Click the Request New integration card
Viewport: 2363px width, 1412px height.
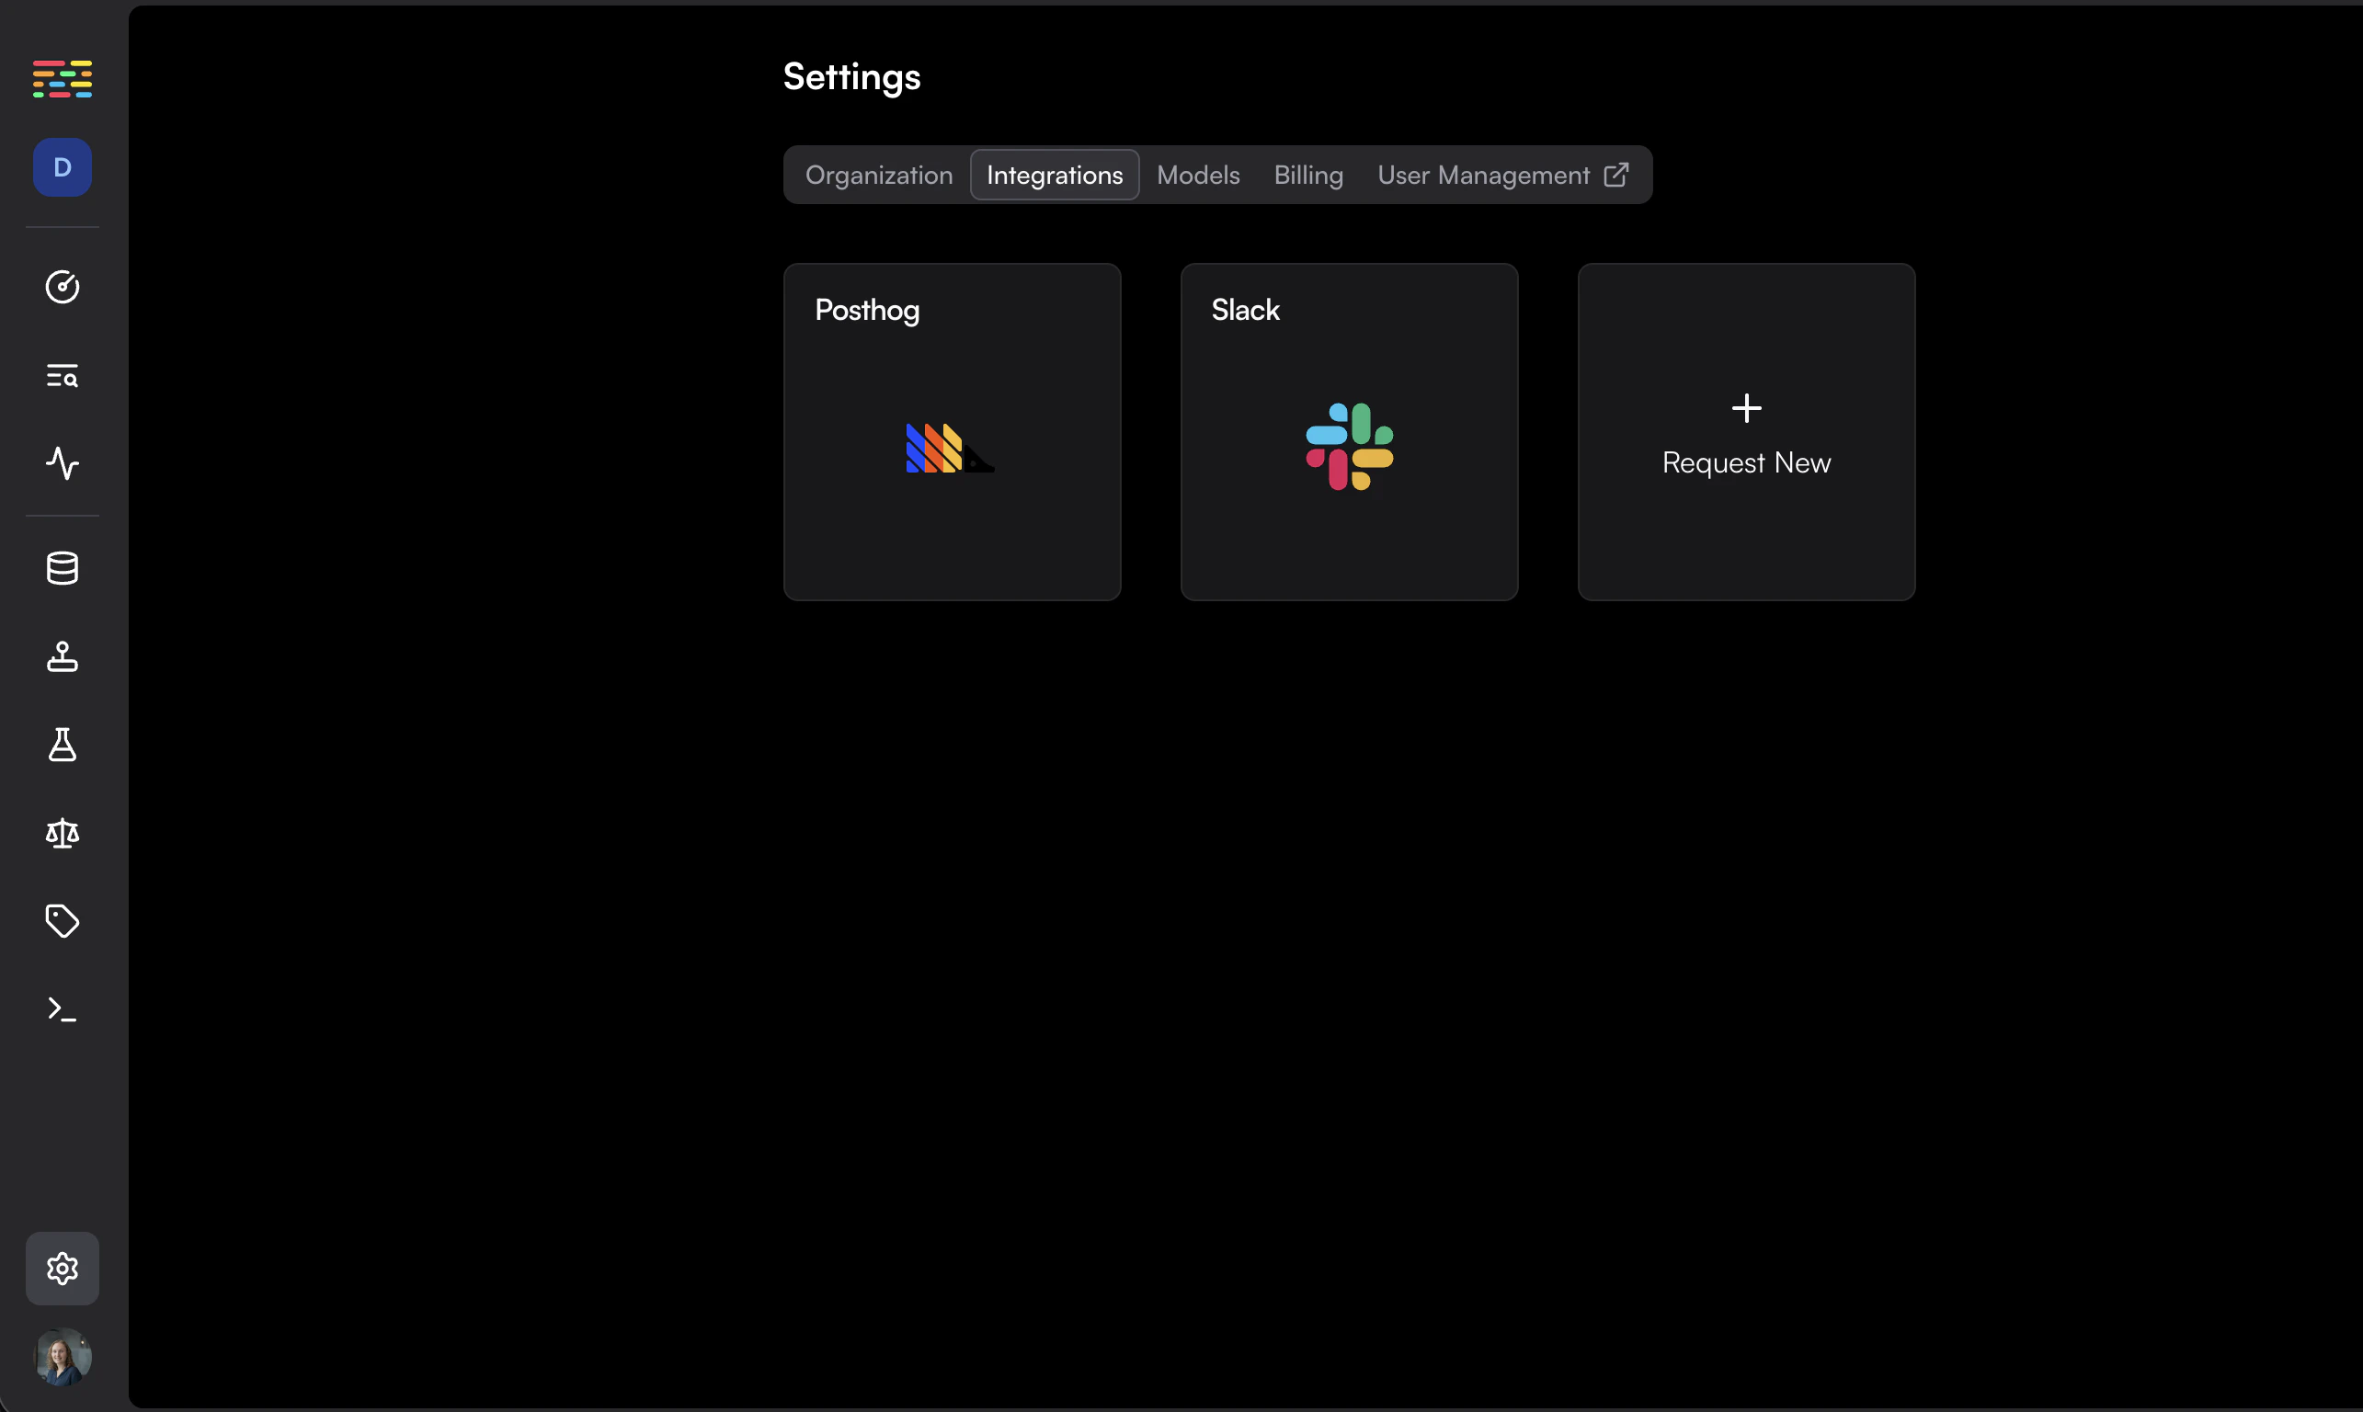(1746, 432)
